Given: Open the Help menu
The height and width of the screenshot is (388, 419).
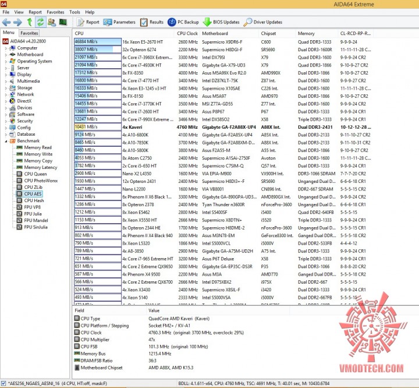Looking at the screenshot, I should pos(90,12).
